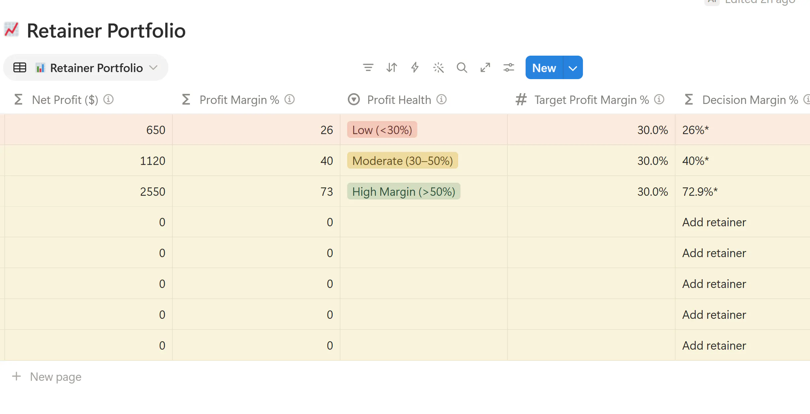The height and width of the screenshot is (414, 810).
Task: Click info icon beside Profit Margin %
Action: pos(289,100)
